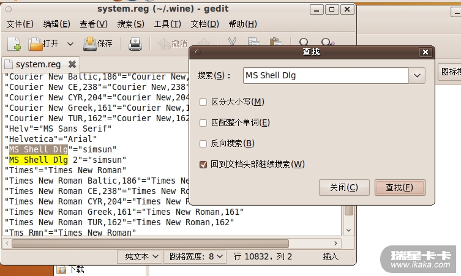Screen dimensions: 461x276
Task: Open the 文件(F) menu
Action: [x=20, y=24]
